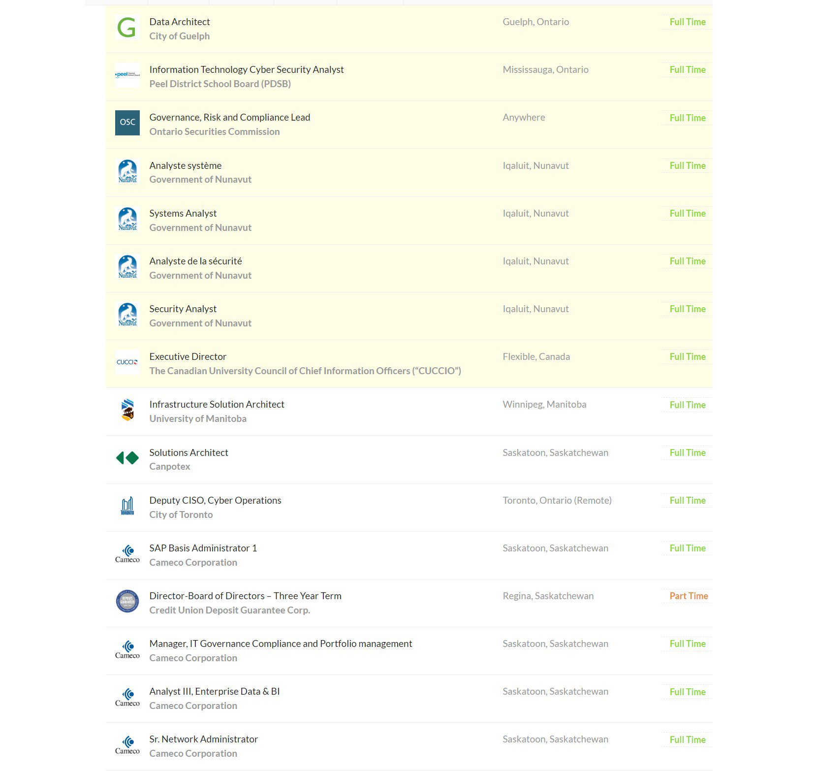Screen dimensions: 819x771
Task: Click the Anywhere location text
Action: [x=524, y=117]
